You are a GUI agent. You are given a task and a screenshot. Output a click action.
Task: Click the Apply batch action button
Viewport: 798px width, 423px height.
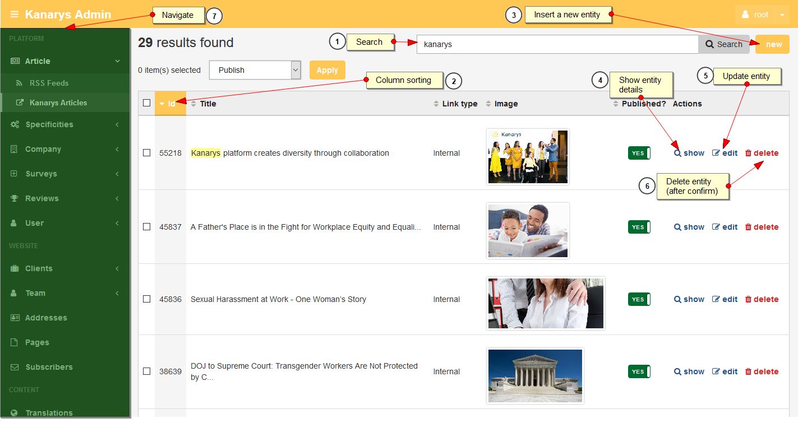click(327, 70)
